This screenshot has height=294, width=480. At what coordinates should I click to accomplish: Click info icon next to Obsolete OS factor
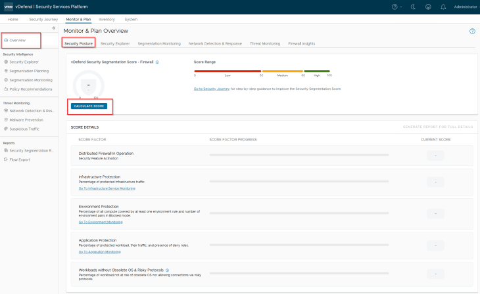(168, 270)
